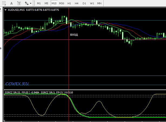166x122 pixels.
Task: Click the SSRC SR:33 FP:55 indicator label
Action: [x=18, y=93]
